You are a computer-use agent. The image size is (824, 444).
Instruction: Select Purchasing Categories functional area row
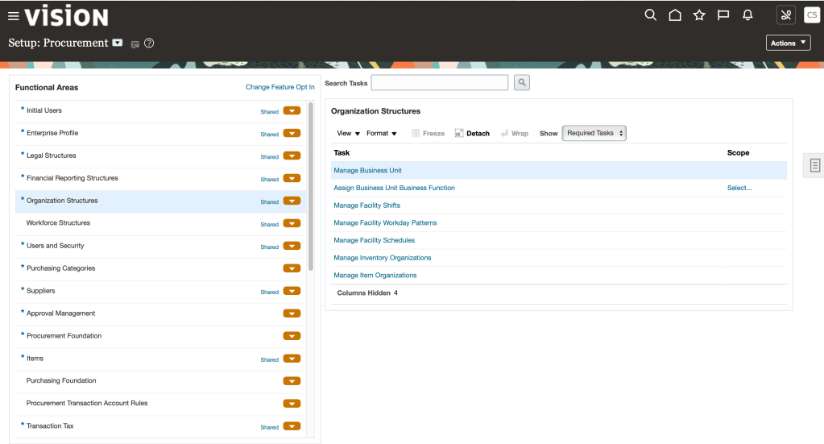click(x=61, y=268)
